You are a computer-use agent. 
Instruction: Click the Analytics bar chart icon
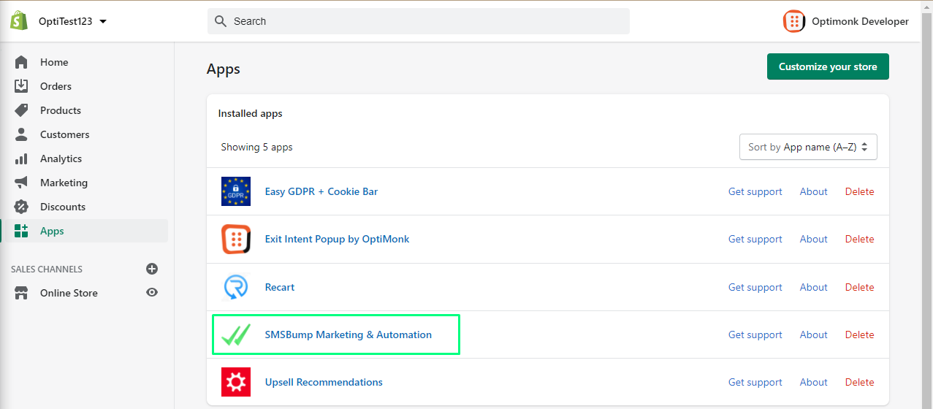pyautogui.click(x=21, y=158)
